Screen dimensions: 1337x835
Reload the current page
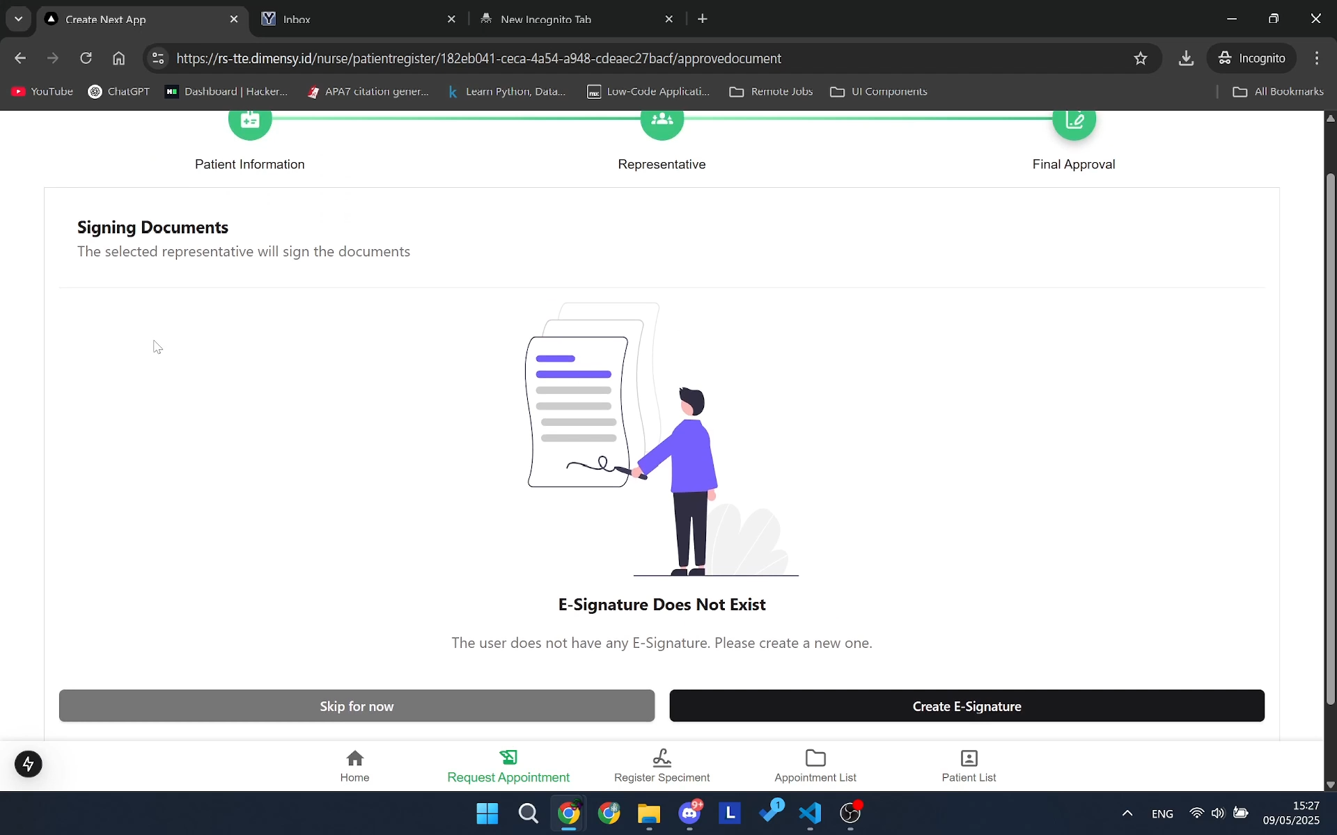tap(86, 58)
